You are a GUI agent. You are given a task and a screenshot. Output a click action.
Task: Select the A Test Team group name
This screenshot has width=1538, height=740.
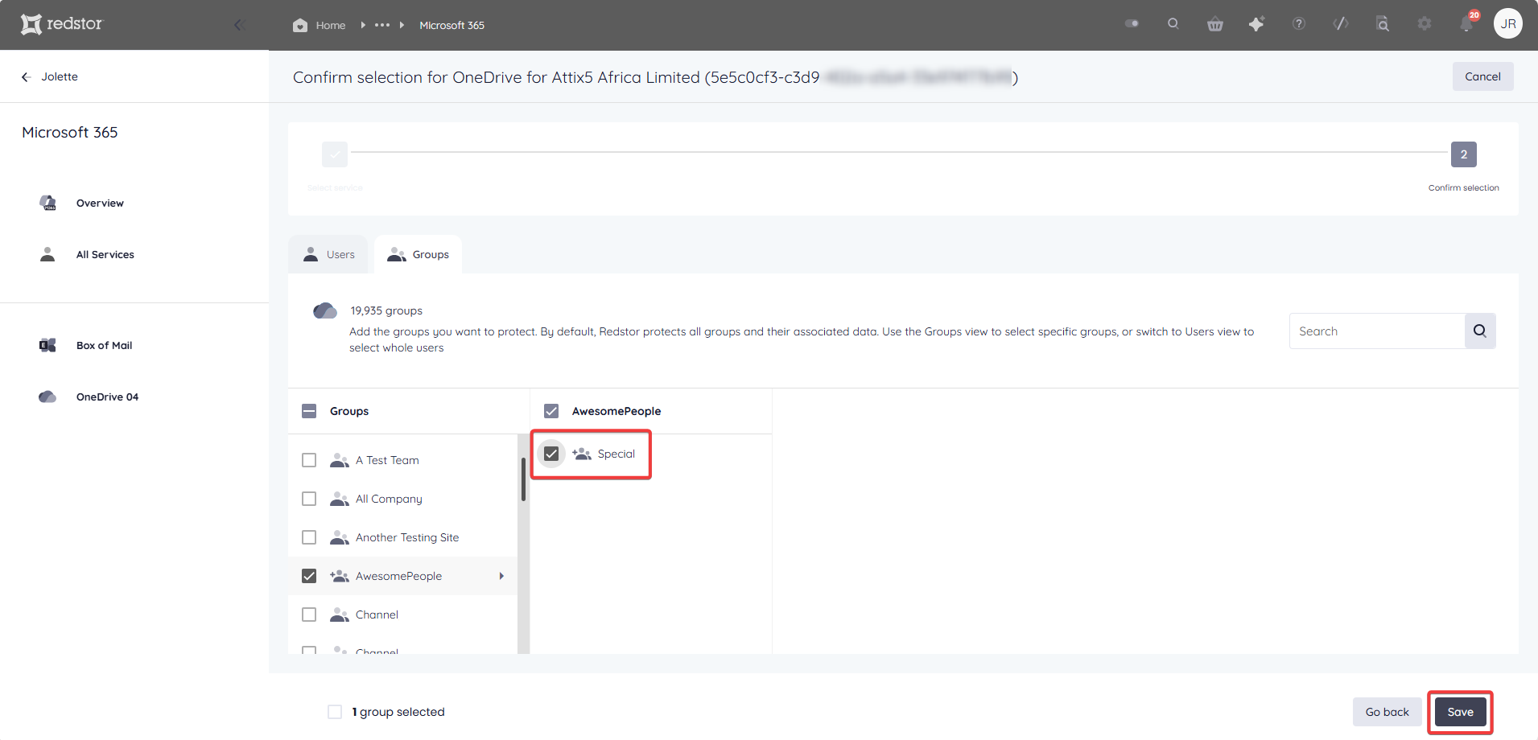tap(387, 460)
